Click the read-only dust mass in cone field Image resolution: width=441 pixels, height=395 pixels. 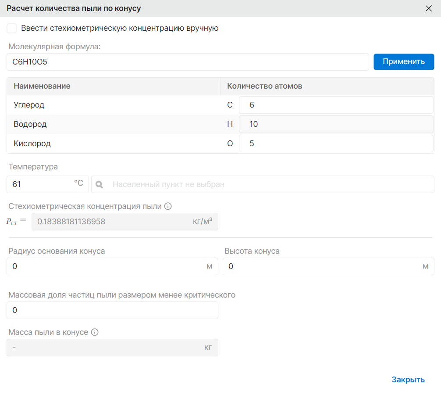point(113,348)
